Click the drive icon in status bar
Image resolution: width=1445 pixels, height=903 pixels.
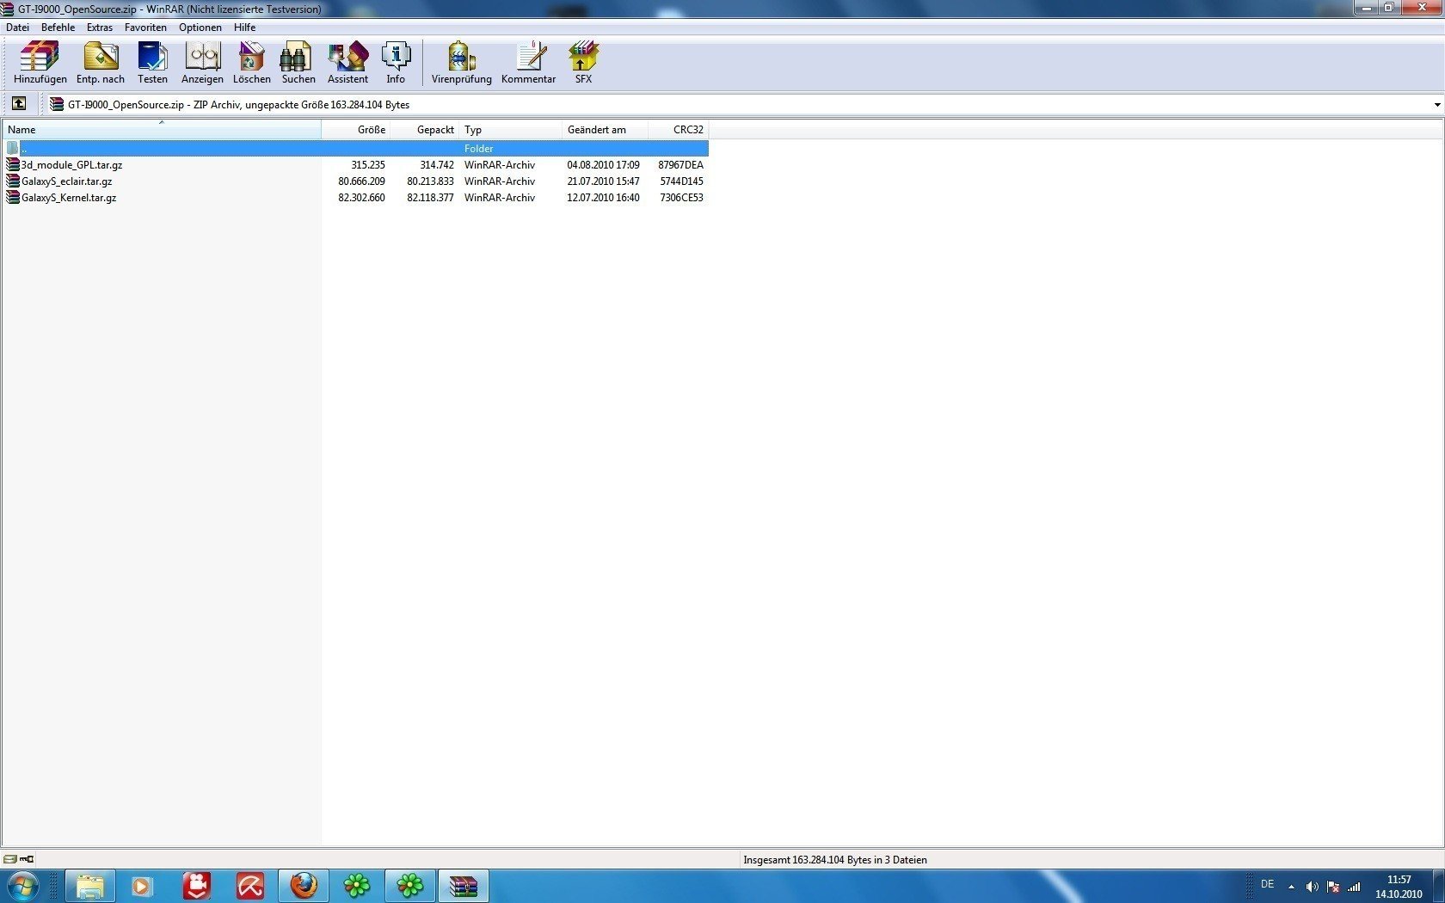pos(9,859)
